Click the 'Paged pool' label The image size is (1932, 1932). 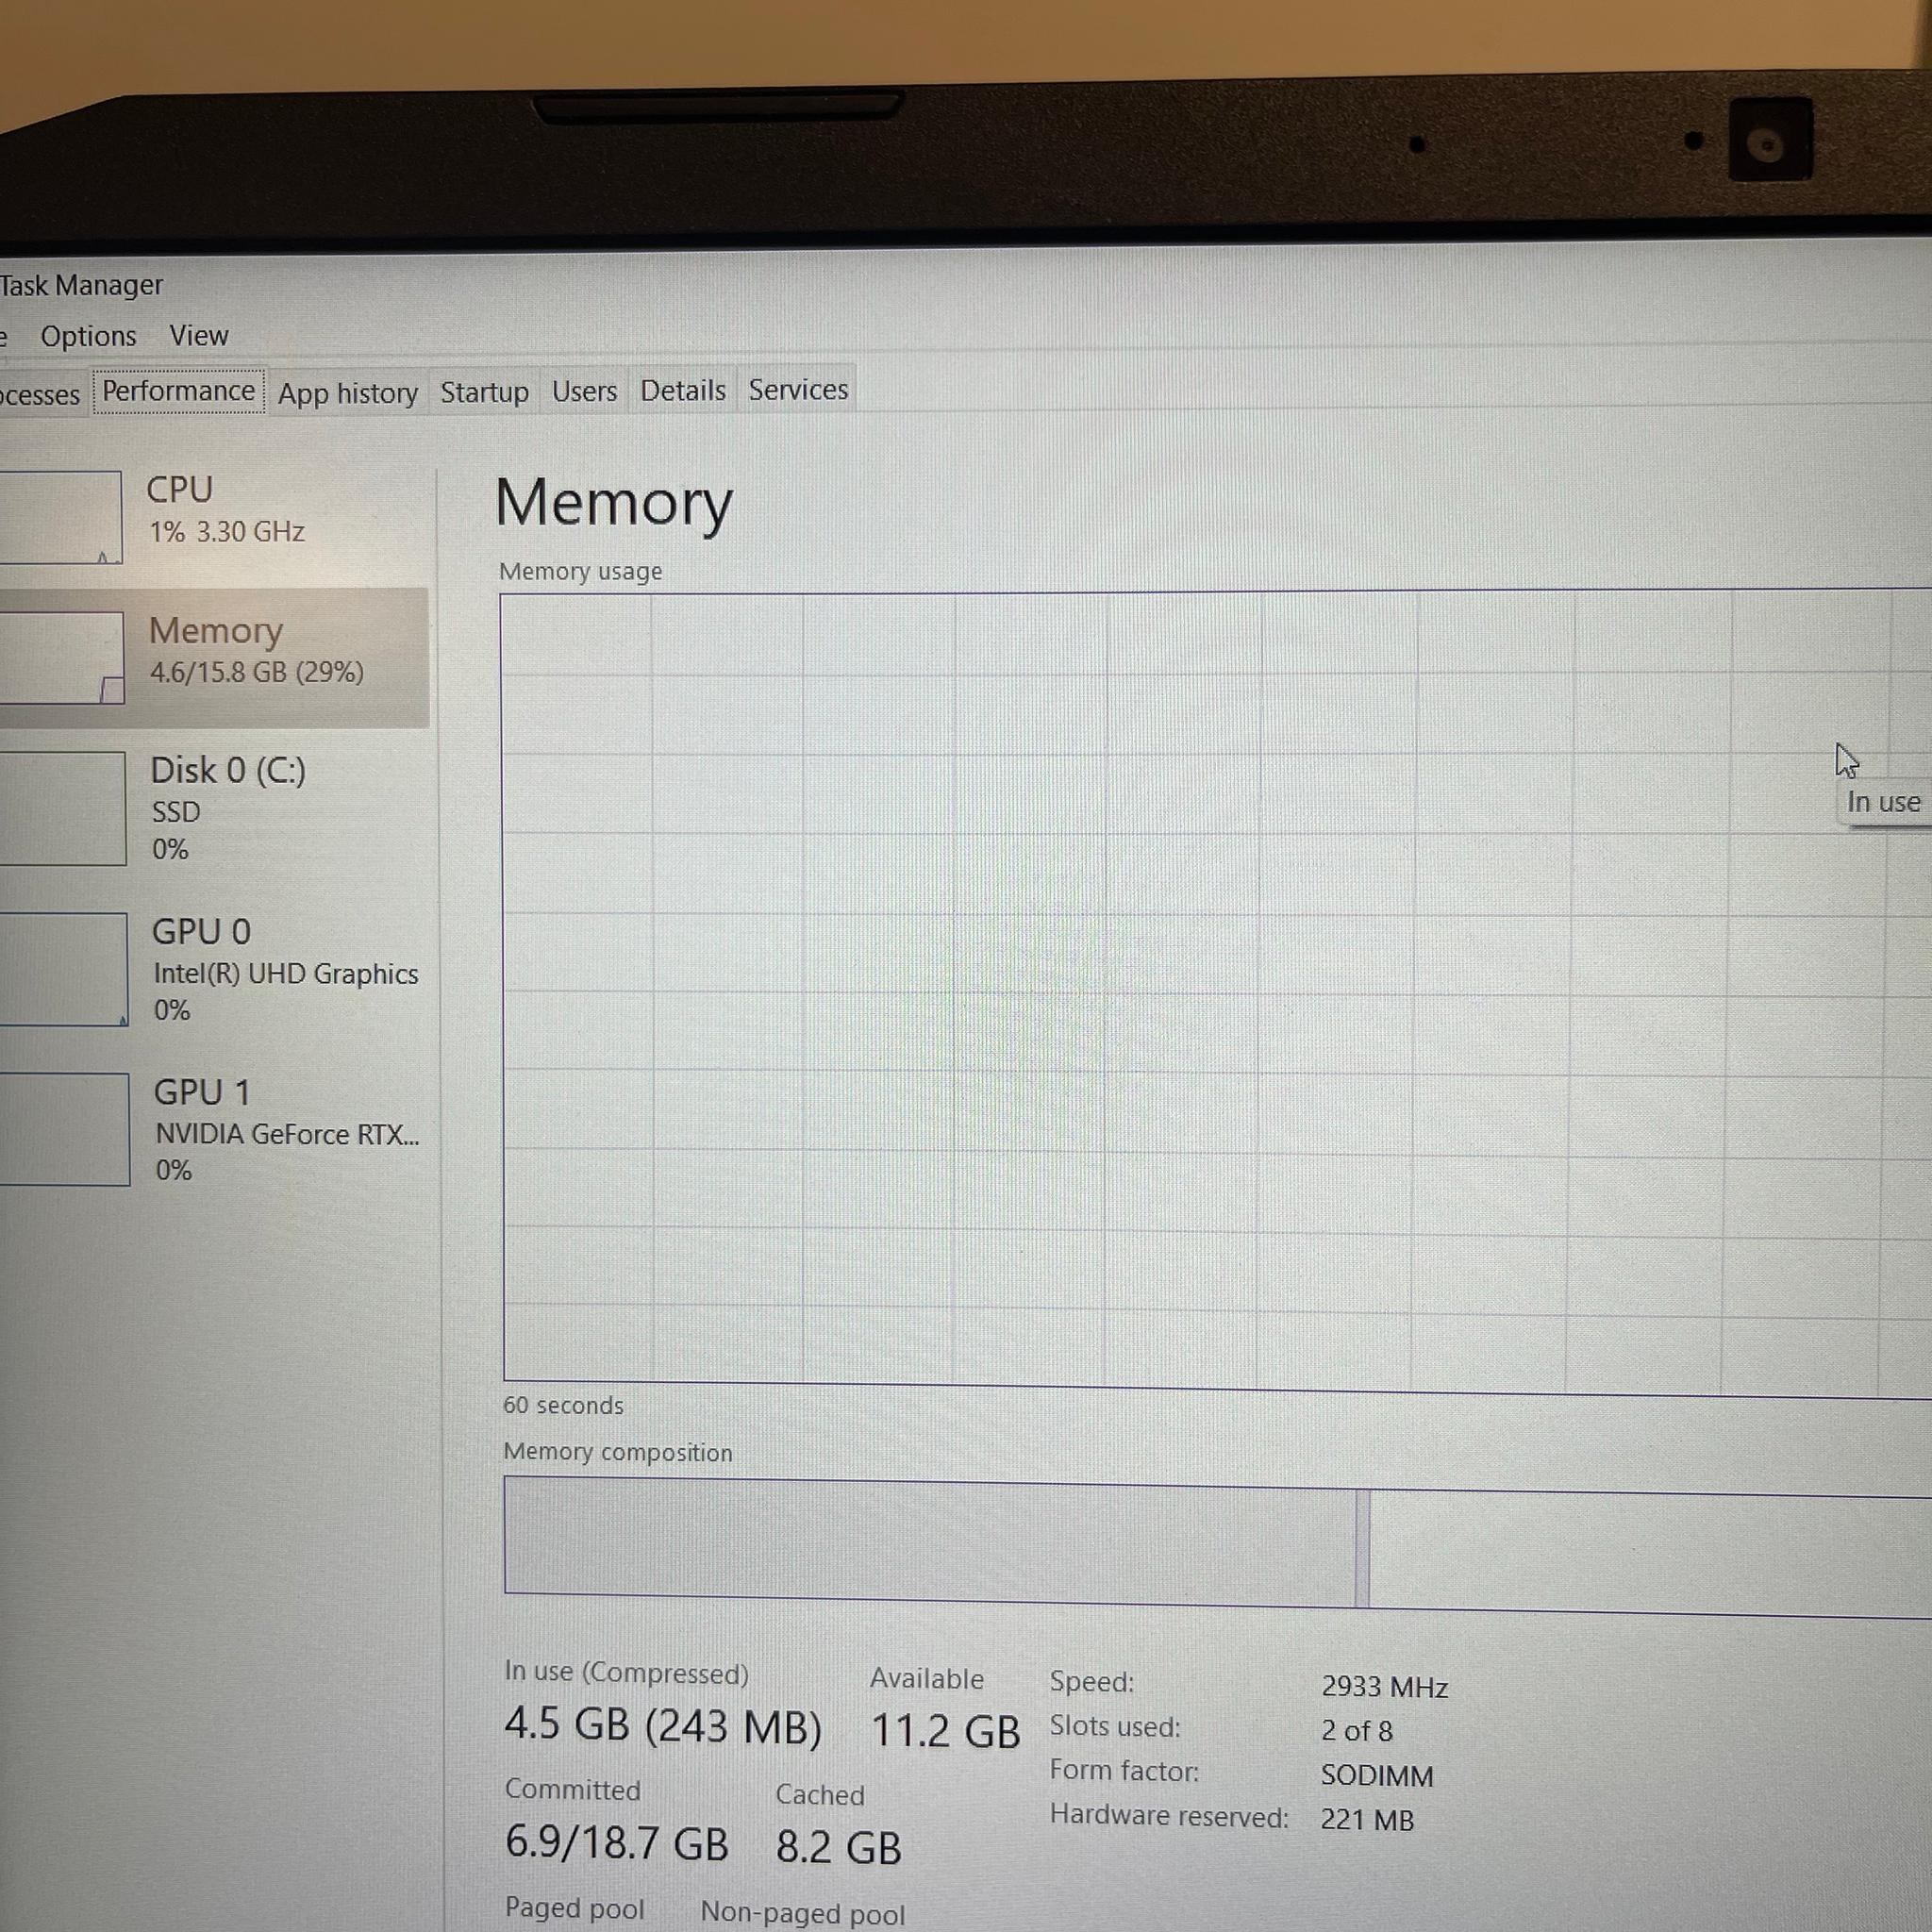coord(574,1908)
